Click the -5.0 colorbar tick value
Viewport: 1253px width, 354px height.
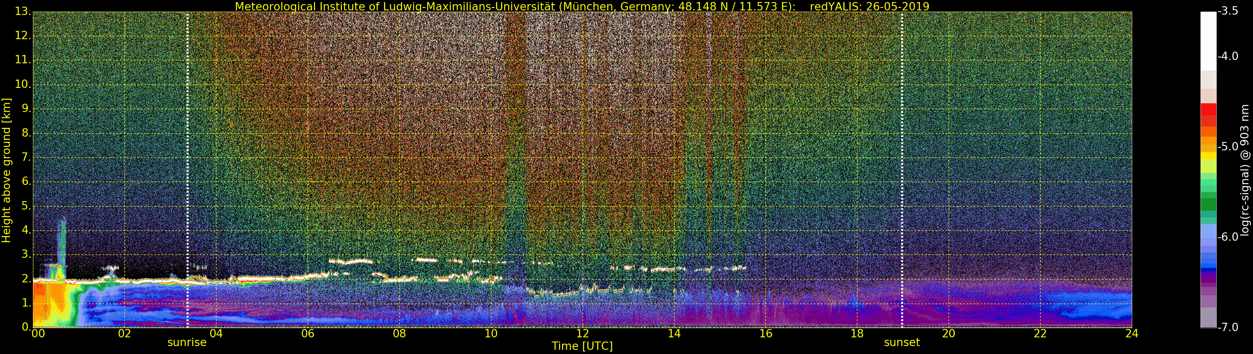tap(1228, 146)
